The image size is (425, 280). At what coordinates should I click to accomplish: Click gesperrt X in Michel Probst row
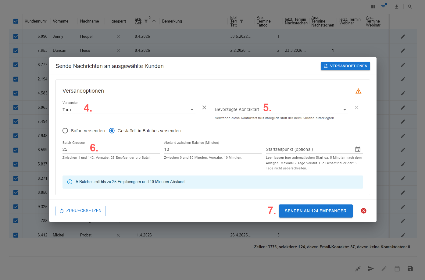(118, 235)
